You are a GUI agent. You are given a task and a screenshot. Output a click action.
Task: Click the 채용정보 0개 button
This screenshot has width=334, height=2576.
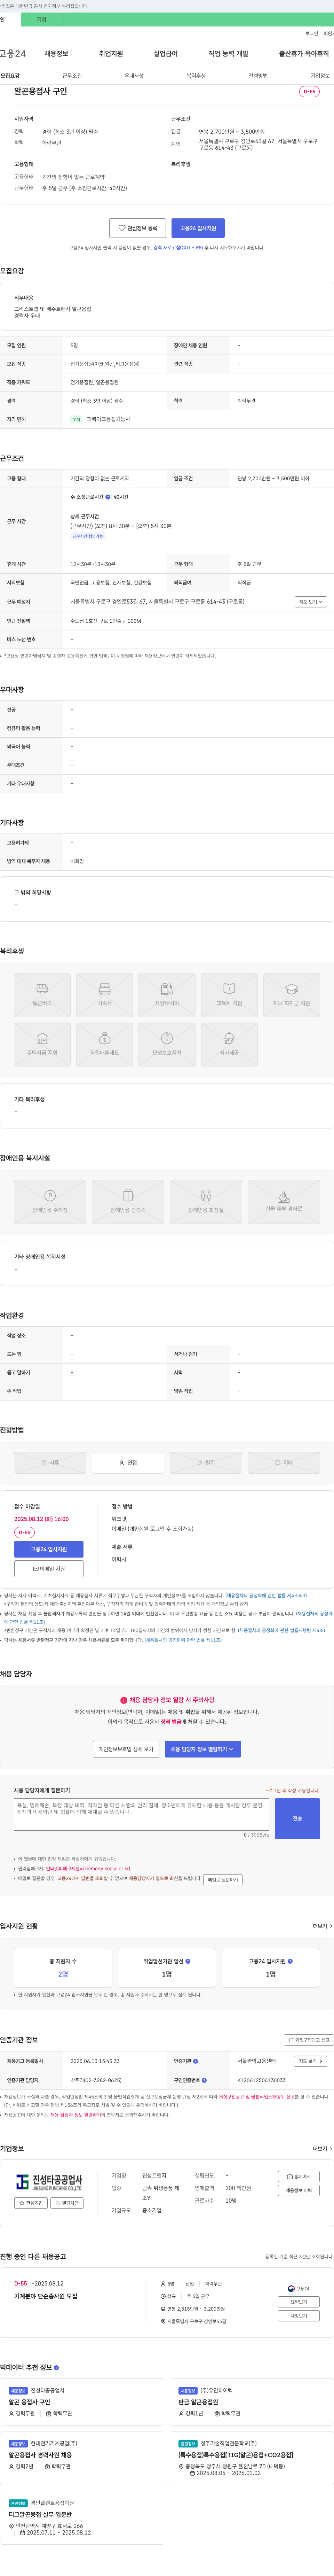pos(298,2190)
